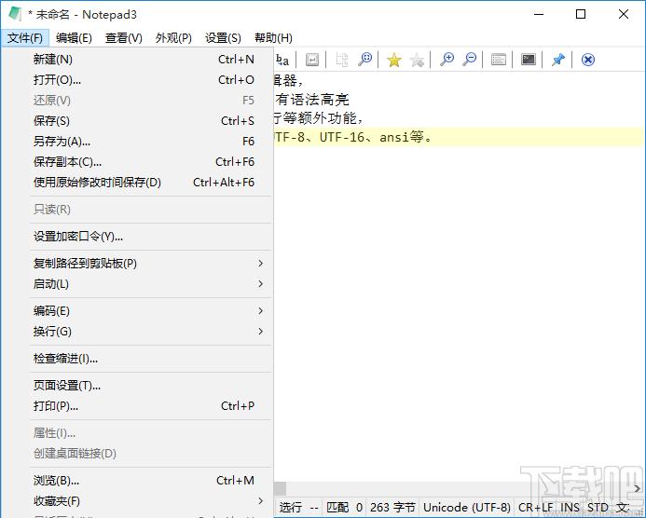Choose 使用原始修改时间保存(D) entry
The width and height of the screenshot is (646, 518).
(x=137, y=182)
